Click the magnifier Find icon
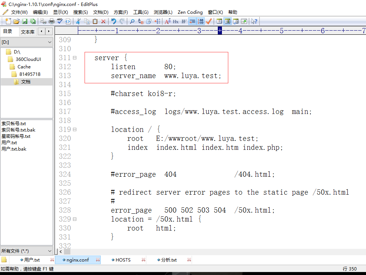The image size is (366, 275). (x=132, y=21)
